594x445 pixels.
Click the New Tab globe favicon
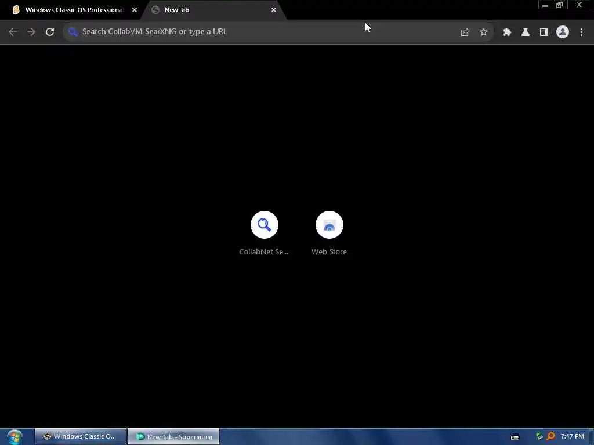pos(155,10)
